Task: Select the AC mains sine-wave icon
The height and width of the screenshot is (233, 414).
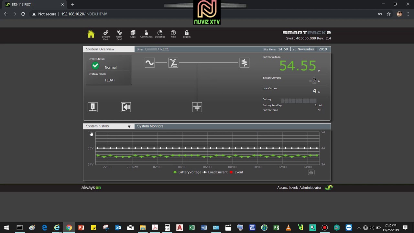Action: pos(149,63)
